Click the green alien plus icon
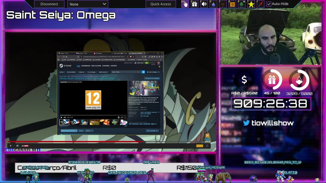The height and width of the screenshot is (183, 326). point(241,4)
